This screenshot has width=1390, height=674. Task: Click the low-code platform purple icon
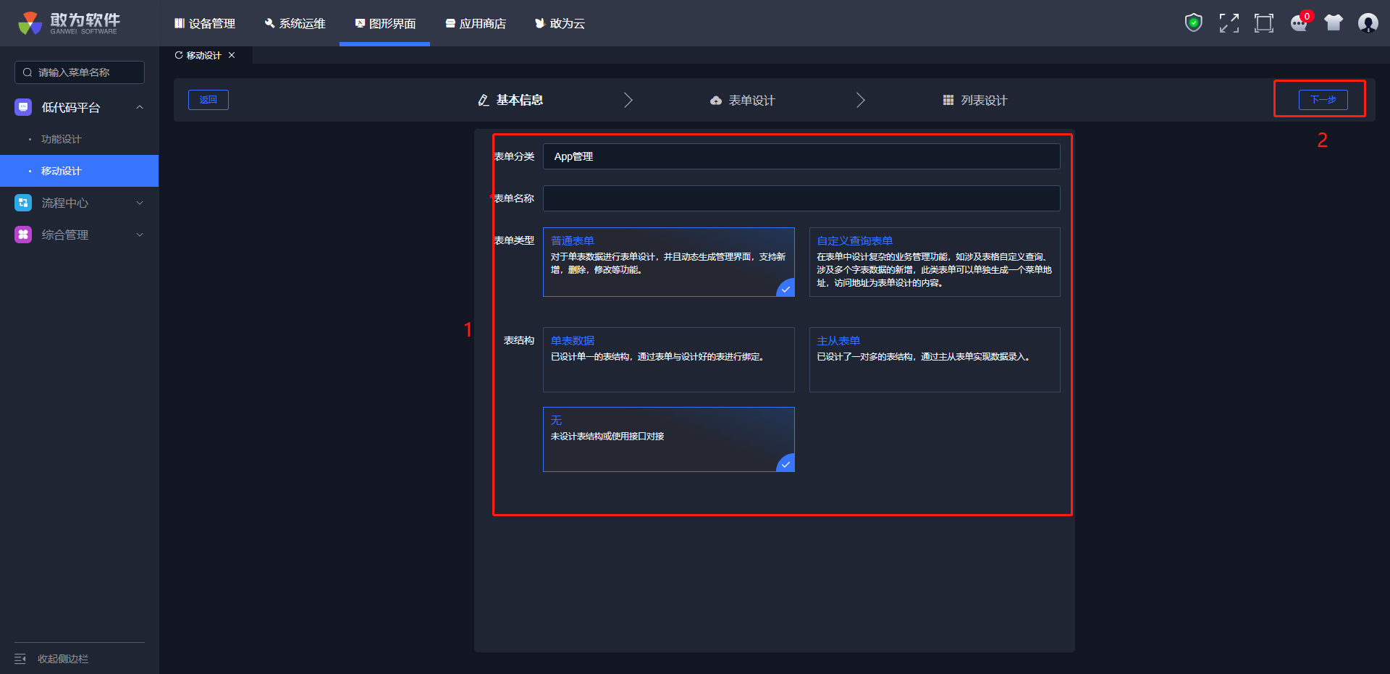(x=23, y=107)
